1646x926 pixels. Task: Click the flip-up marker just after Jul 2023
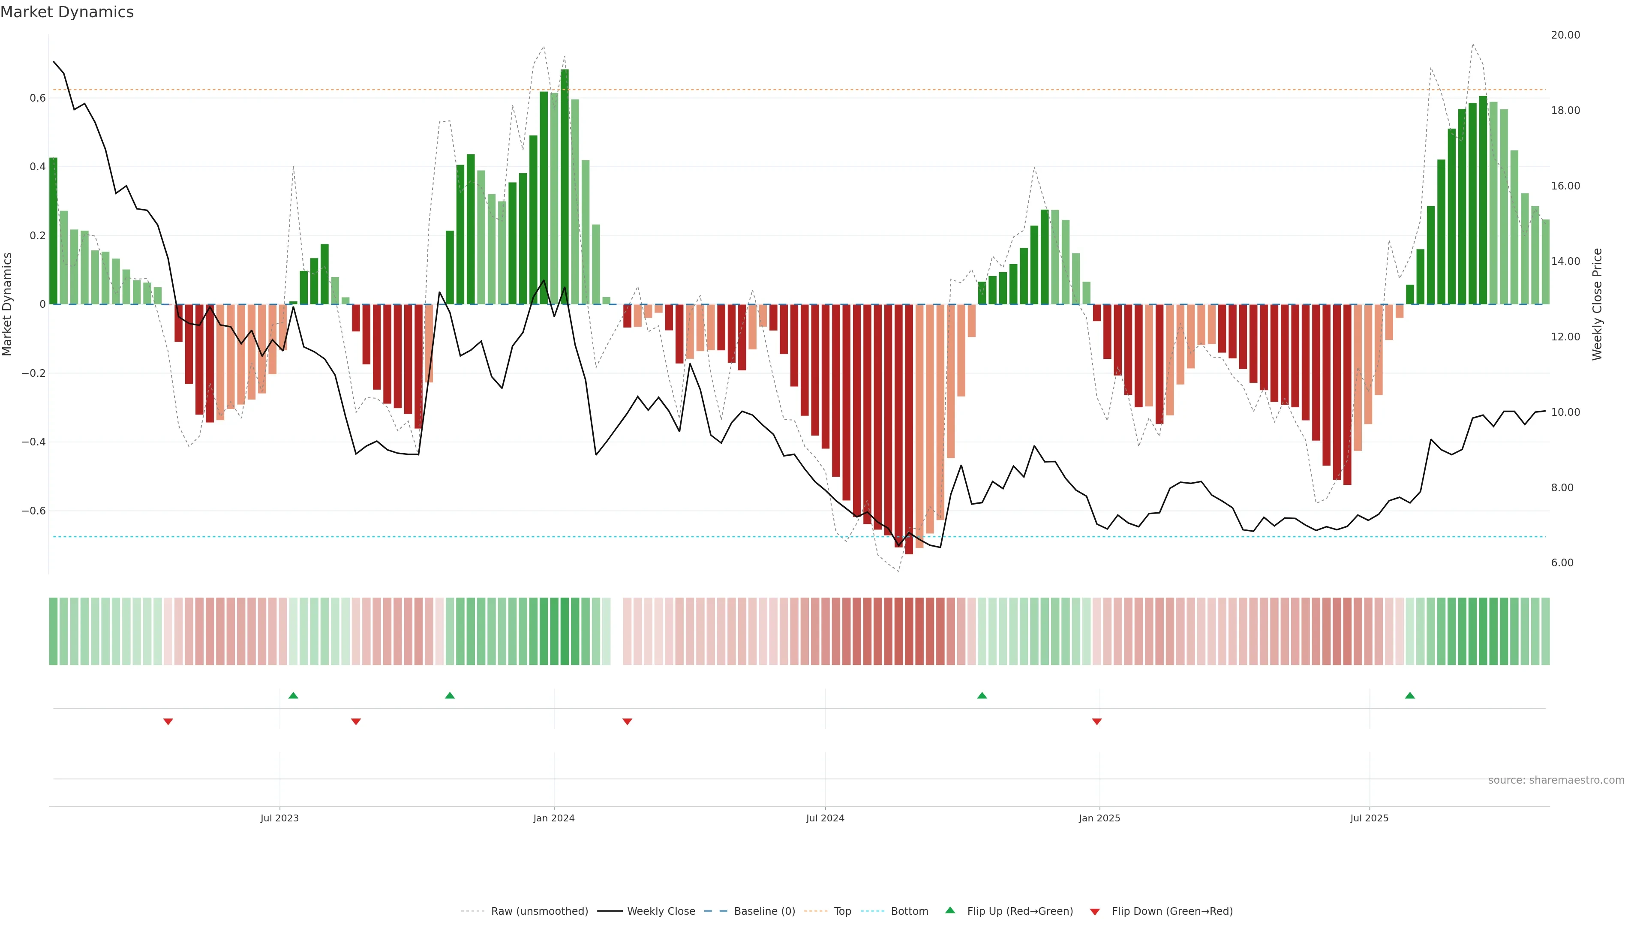(293, 695)
